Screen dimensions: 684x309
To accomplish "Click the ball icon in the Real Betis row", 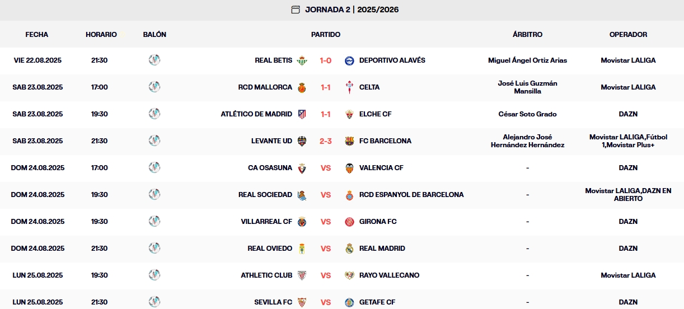I will 154,60.
